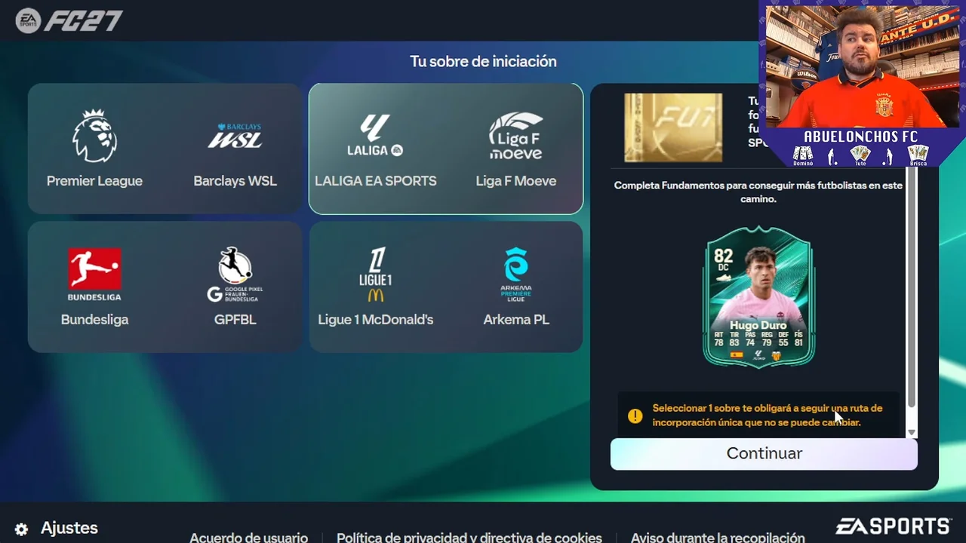
Task: Click the EA Sports FC27 logo
Action: (69, 20)
